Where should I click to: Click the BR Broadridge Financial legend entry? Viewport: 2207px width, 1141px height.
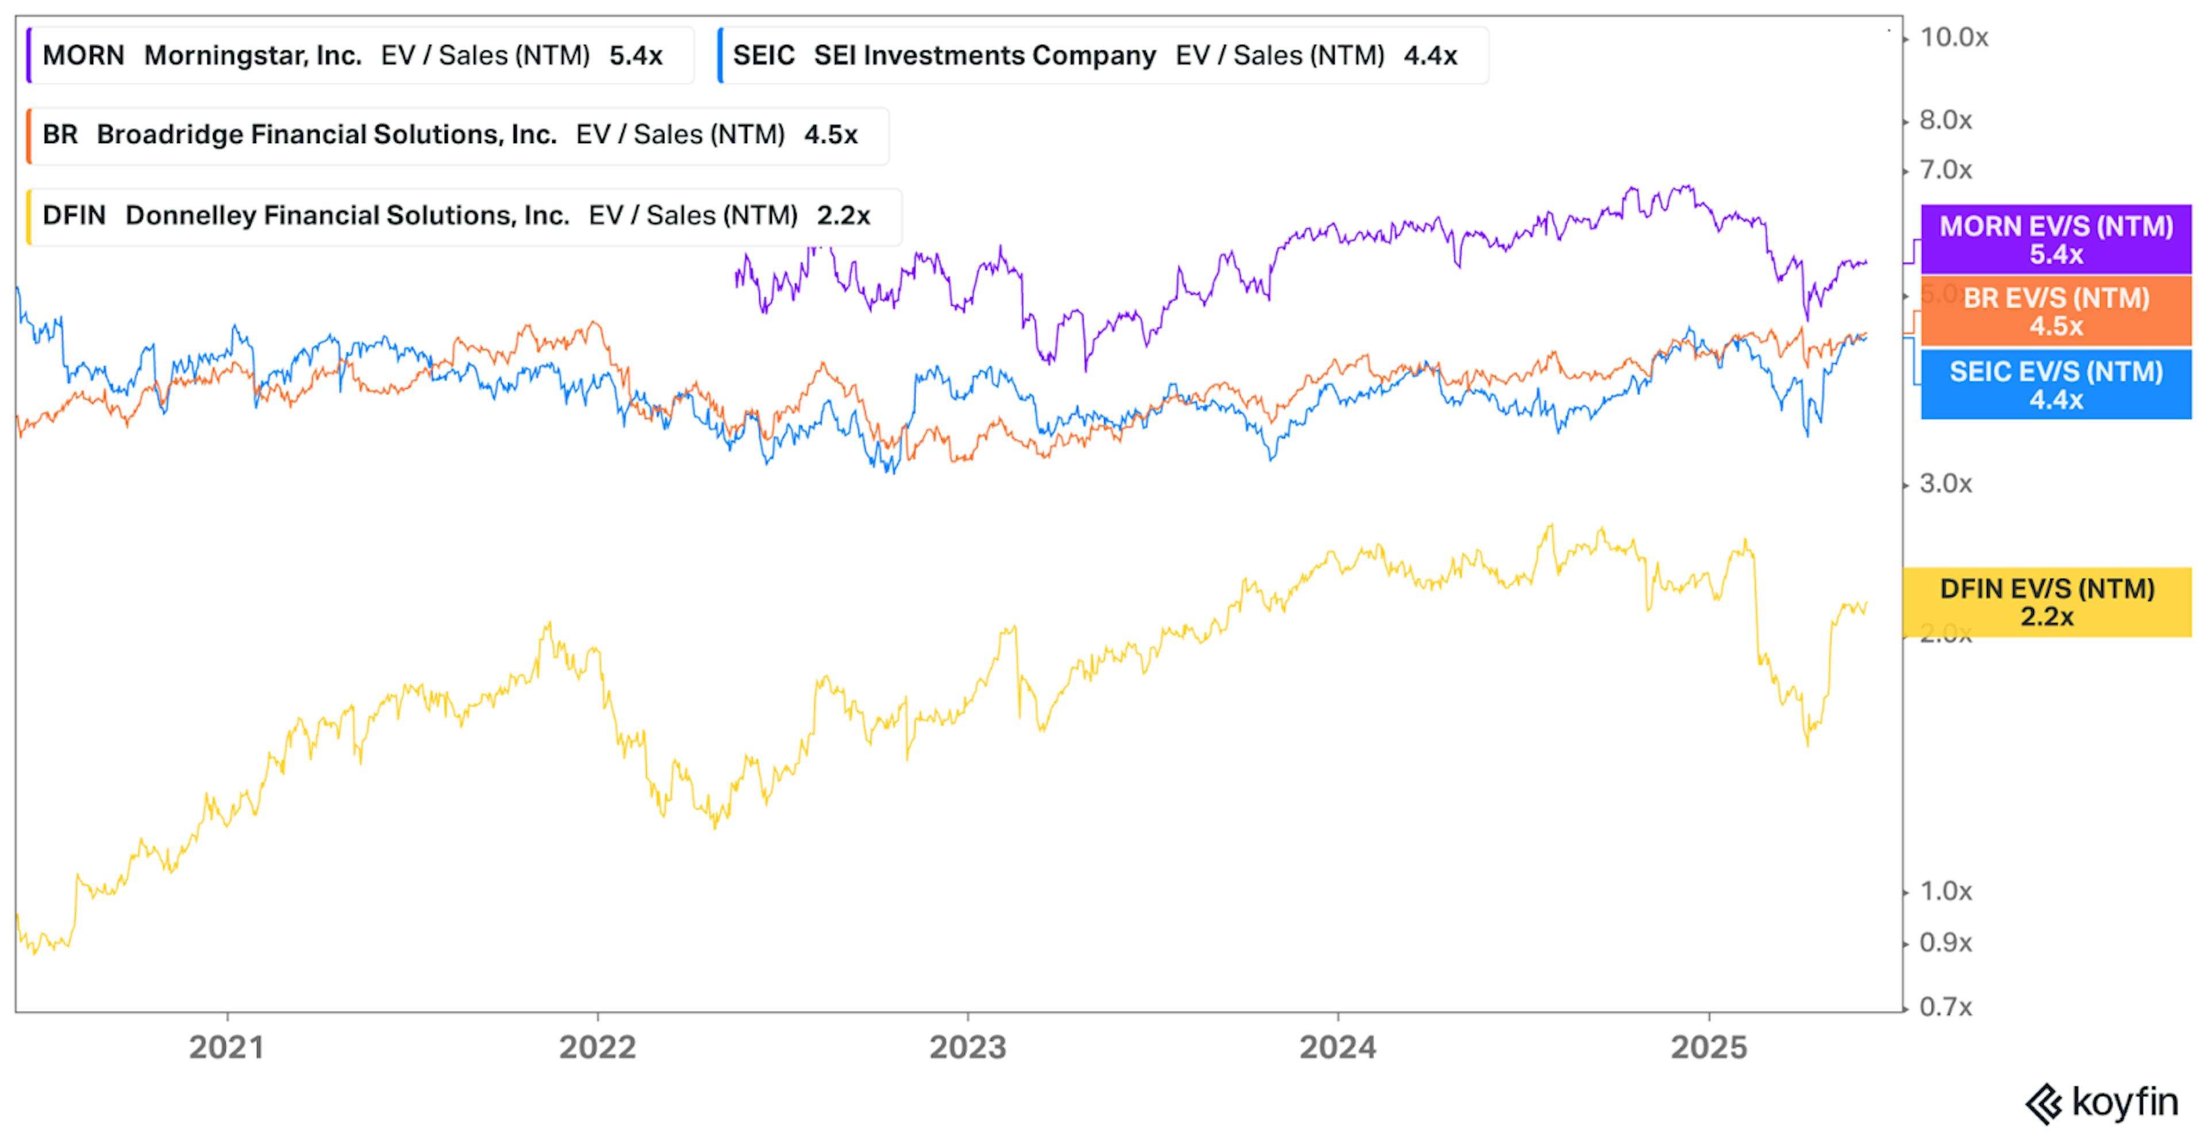(457, 135)
